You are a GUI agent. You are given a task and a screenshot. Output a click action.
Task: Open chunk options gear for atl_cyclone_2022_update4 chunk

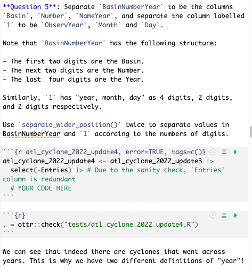[213, 152]
